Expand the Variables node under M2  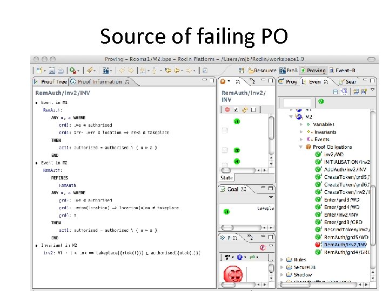[x=301, y=124]
